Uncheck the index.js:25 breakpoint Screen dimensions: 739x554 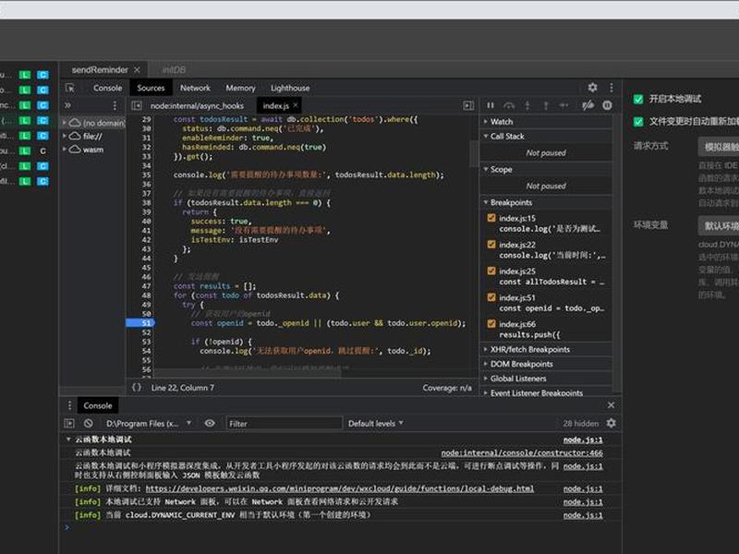tap(491, 271)
